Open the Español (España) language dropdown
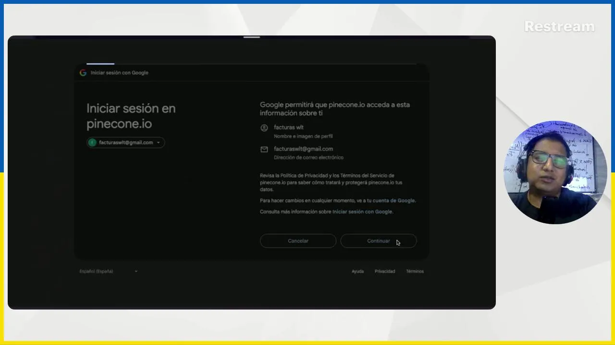 coord(109,271)
